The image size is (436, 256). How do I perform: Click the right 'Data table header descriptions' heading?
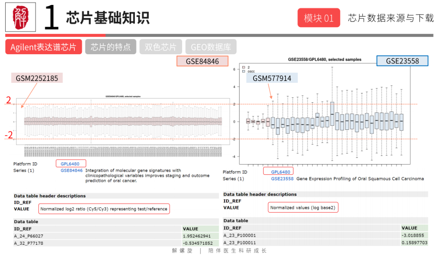click(260, 194)
